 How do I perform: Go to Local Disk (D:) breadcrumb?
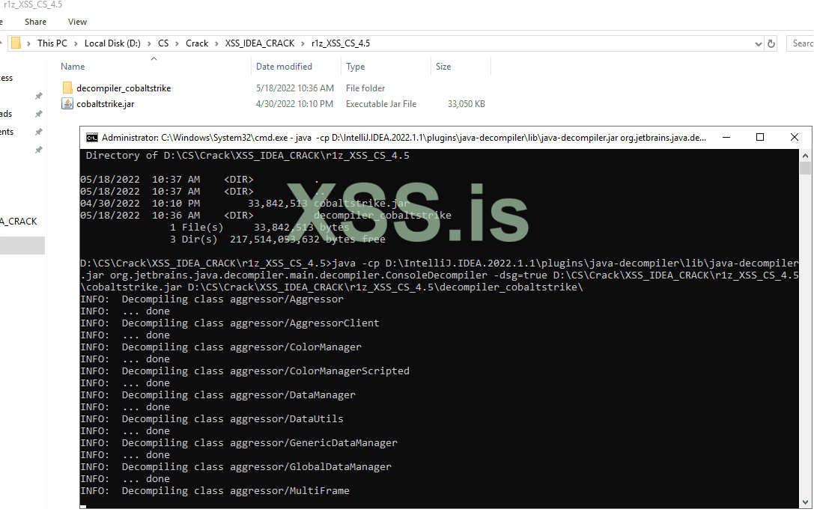(x=112, y=43)
